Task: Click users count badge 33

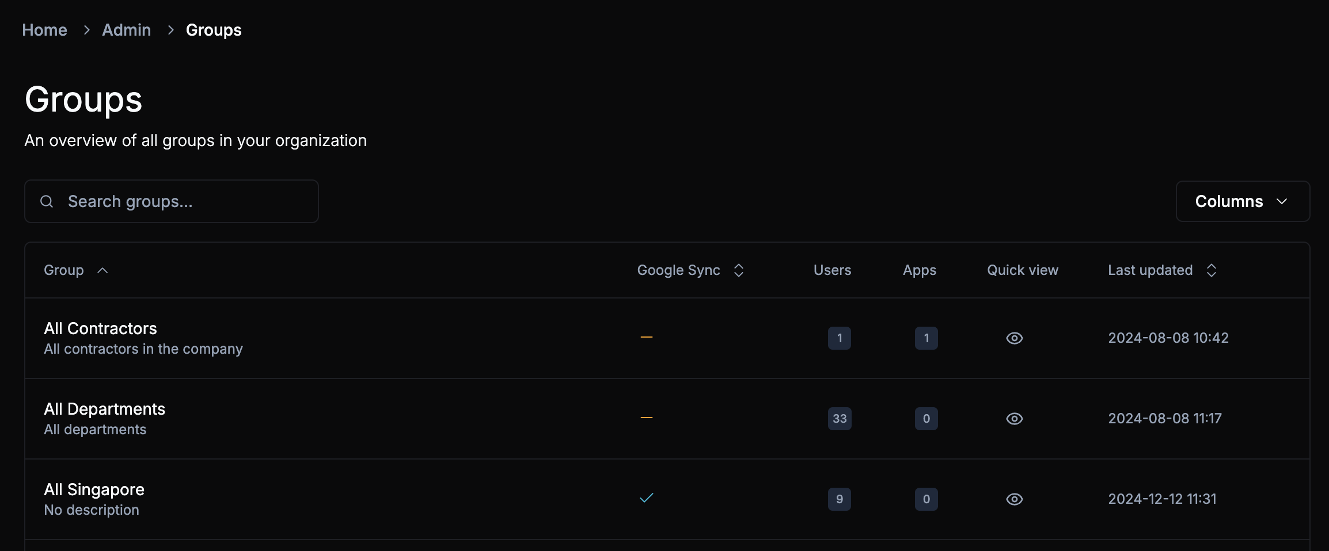Action: pos(839,419)
